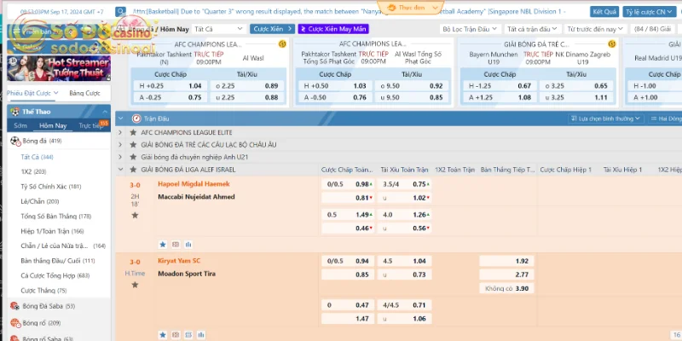
Task: Favorite the AFC Champions League Elite league star
Action: [133, 133]
